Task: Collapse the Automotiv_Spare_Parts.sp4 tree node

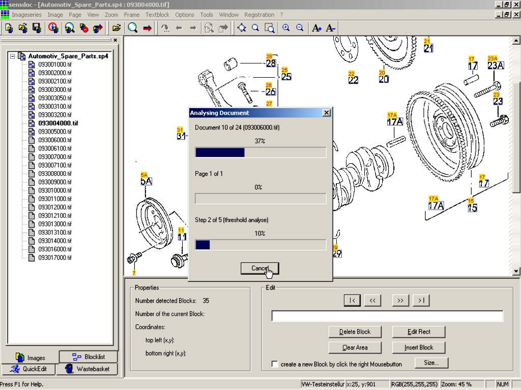Action: click(13, 56)
